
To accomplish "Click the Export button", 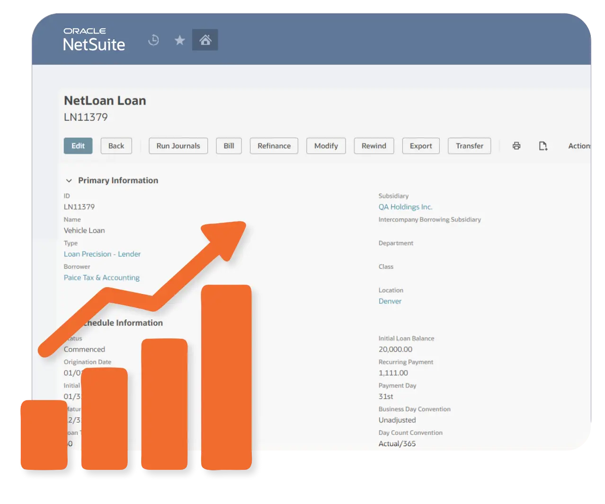I will tap(421, 146).
